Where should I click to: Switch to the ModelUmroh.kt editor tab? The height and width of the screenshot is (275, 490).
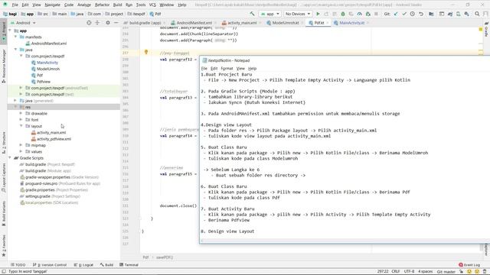coord(285,23)
